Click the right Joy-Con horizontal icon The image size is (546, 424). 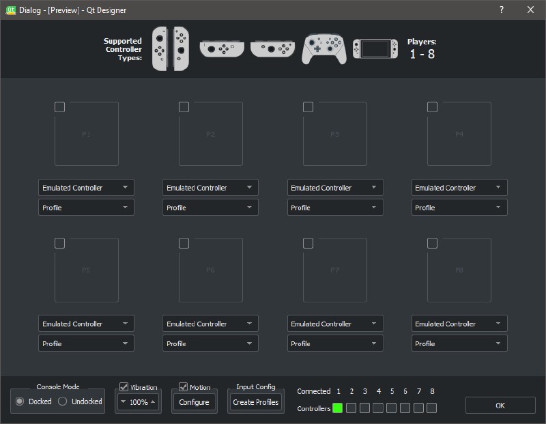[272, 49]
